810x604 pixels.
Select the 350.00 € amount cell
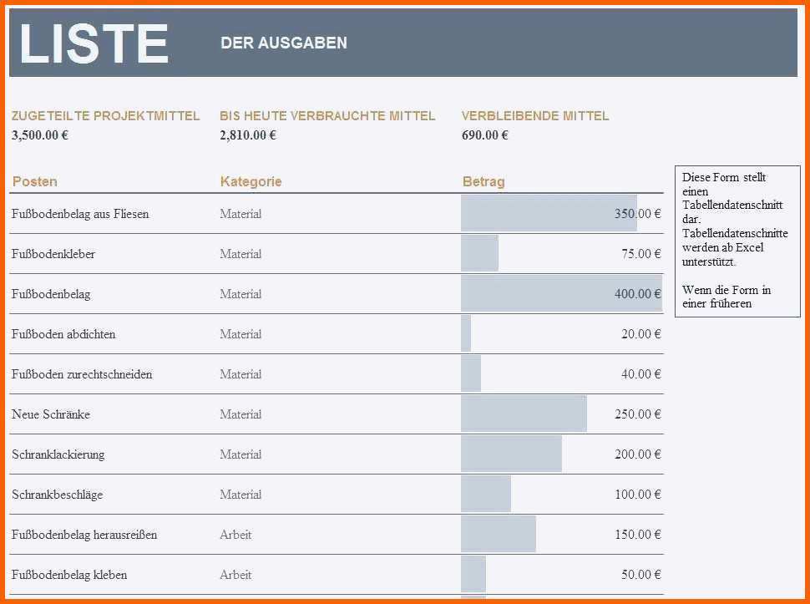coord(562,213)
